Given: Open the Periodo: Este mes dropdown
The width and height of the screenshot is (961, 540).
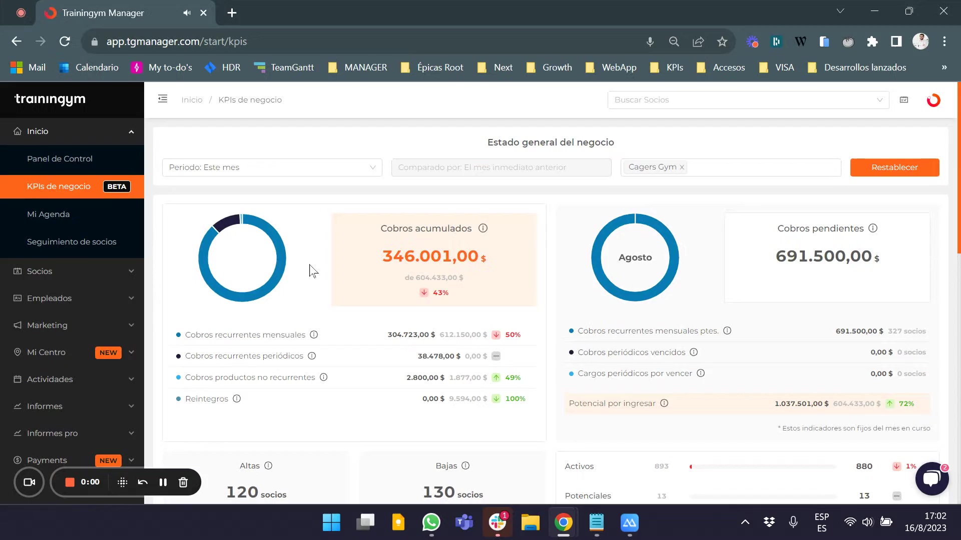Looking at the screenshot, I should (272, 167).
